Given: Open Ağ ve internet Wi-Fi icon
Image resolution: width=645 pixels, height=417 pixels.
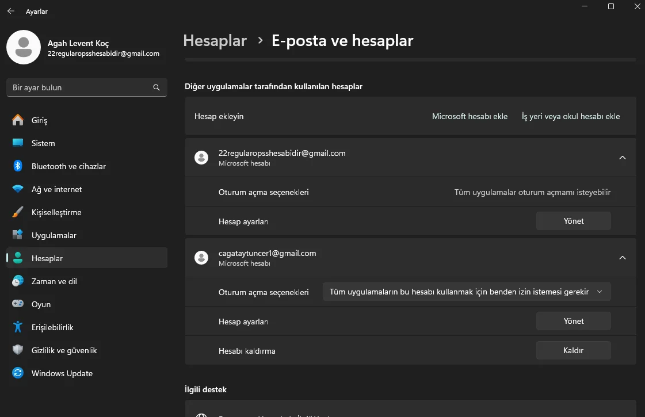Looking at the screenshot, I should click(x=18, y=189).
